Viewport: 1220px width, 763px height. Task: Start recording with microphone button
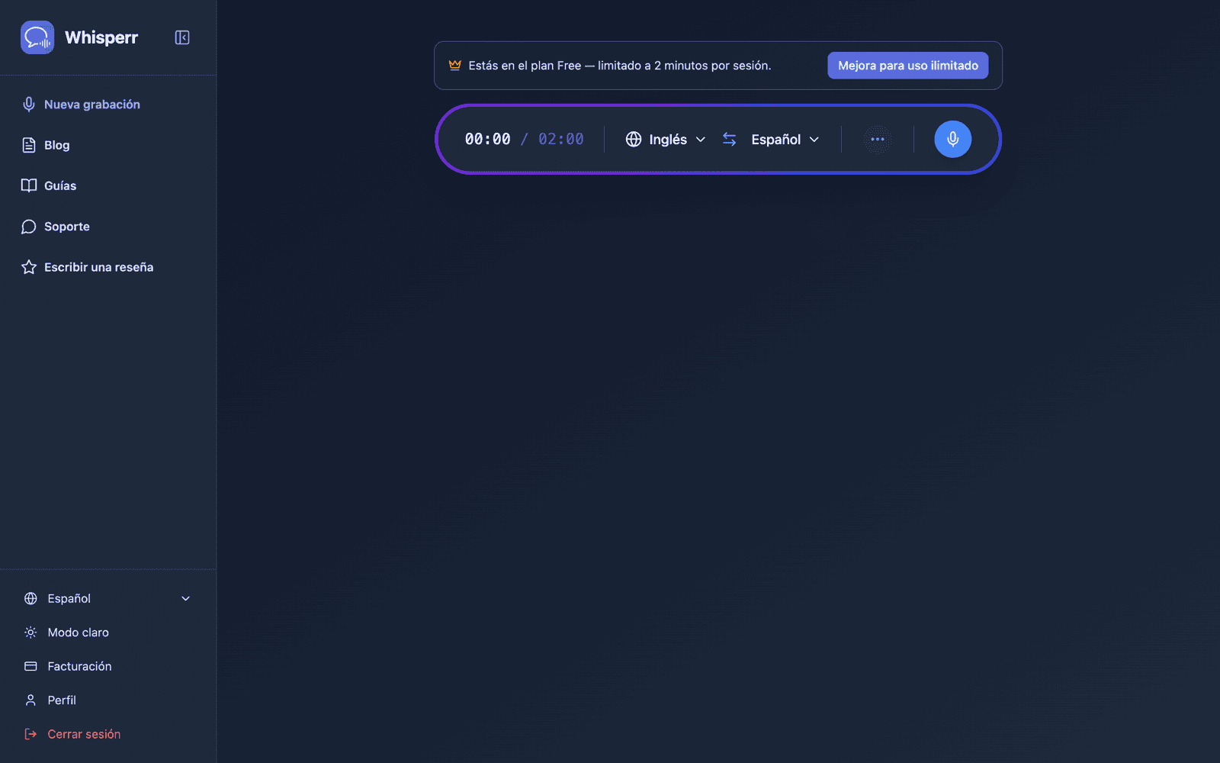pyautogui.click(x=953, y=140)
